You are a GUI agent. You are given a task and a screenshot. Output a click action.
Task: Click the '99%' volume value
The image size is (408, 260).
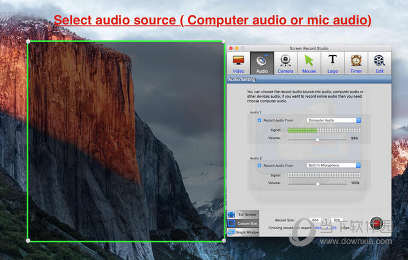pyautogui.click(x=355, y=138)
